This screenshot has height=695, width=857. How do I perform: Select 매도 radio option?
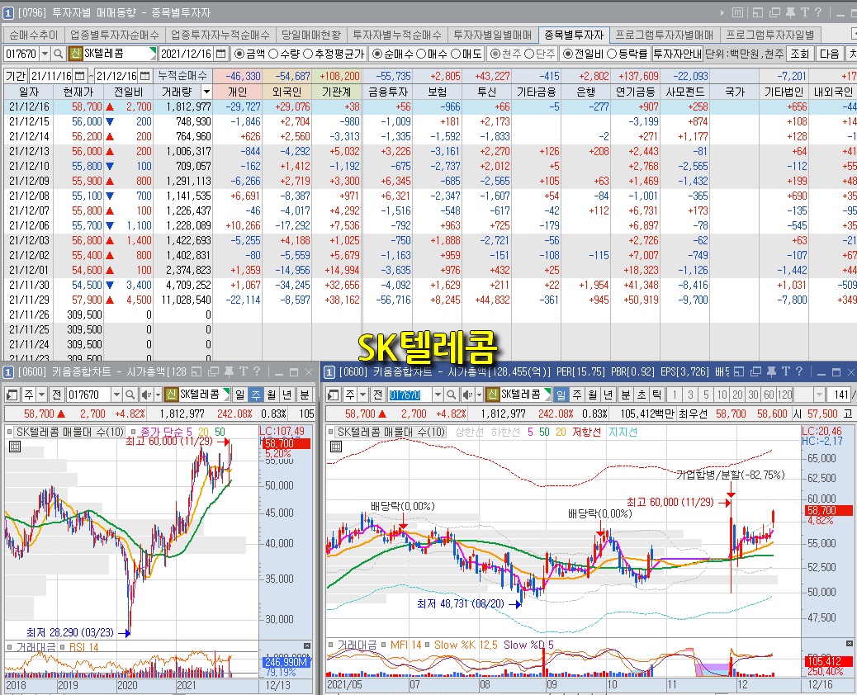pyautogui.click(x=455, y=54)
